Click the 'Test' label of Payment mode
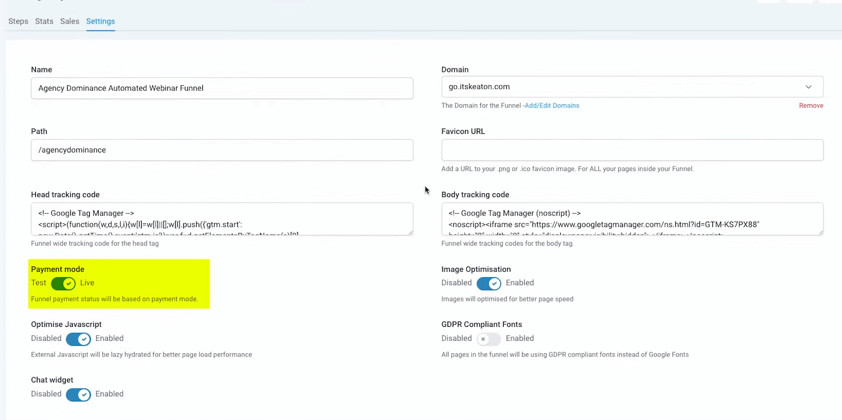This screenshot has height=420, width=842. (38, 283)
